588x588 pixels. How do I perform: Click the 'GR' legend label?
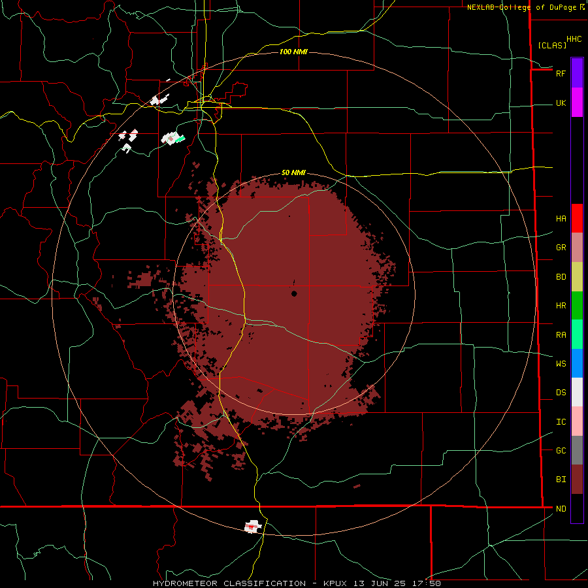point(561,248)
